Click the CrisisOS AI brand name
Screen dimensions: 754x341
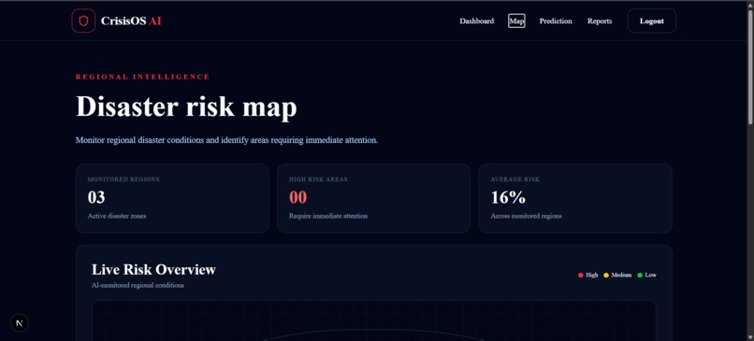[131, 21]
